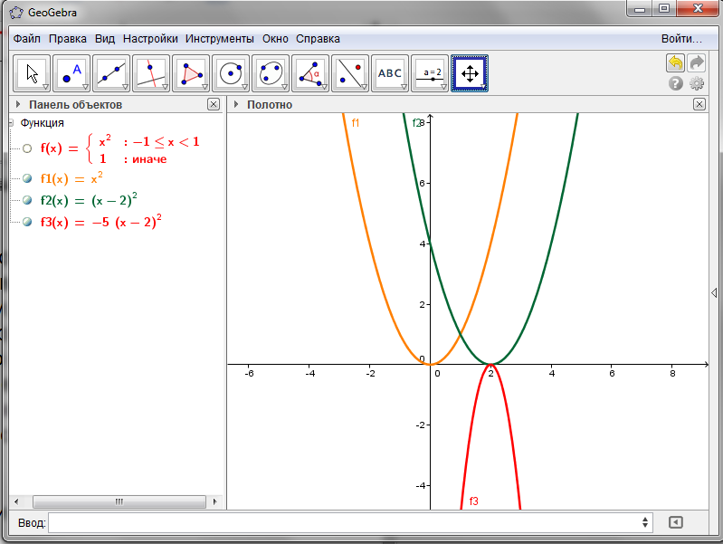Viewport: 723px width, 544px height.
Task: Select the New Point tool
Action: 71,73
